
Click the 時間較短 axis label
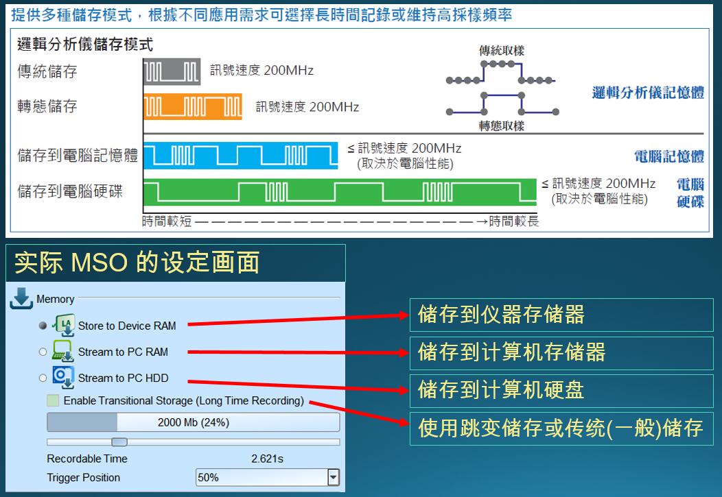[x=167, y=221]
